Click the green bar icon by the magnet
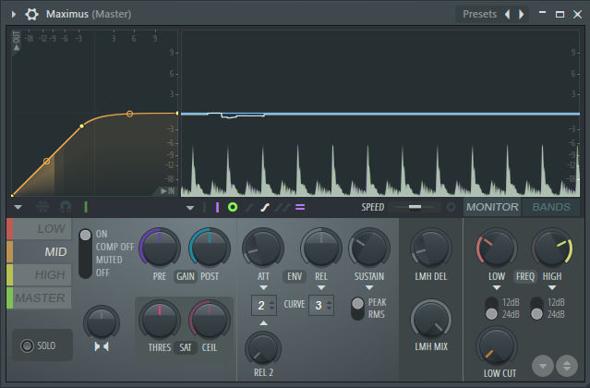The image size is (590, 388). (86, 207)
